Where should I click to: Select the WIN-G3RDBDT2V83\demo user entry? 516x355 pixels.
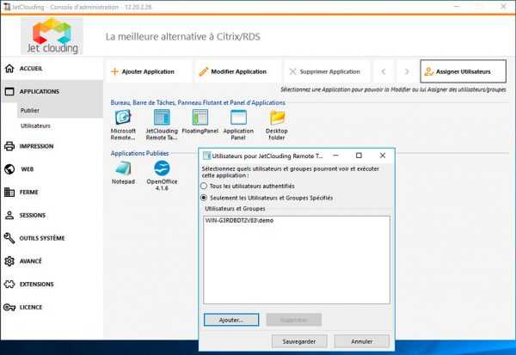coord(239,220)
